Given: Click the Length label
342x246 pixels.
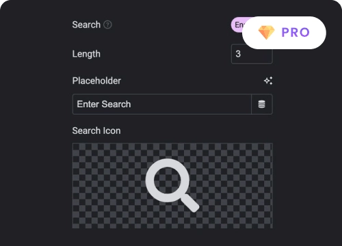Looking at the screenshot, I should tap(86, 54).
